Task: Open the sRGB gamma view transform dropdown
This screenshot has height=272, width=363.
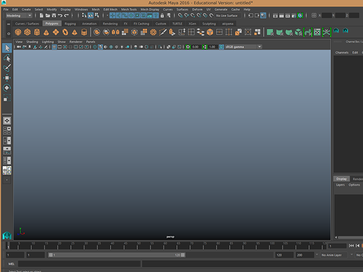Action: coord(243,47)
